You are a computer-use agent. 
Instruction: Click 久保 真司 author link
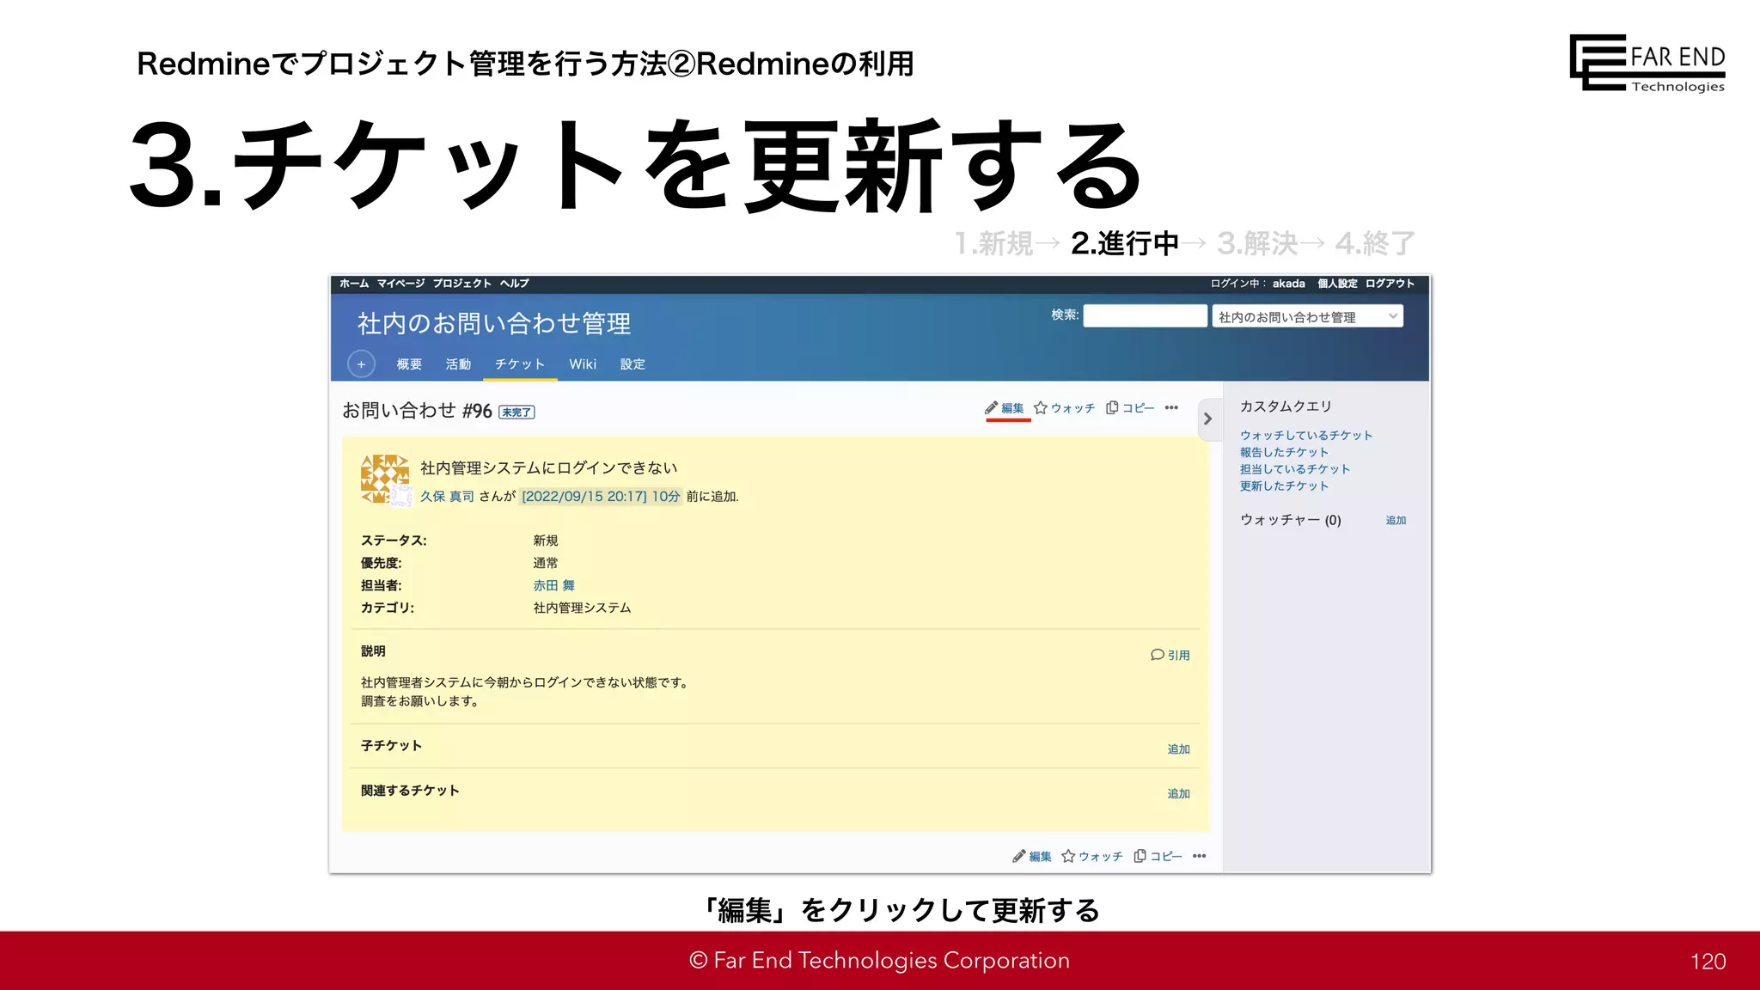click(447, 496)
